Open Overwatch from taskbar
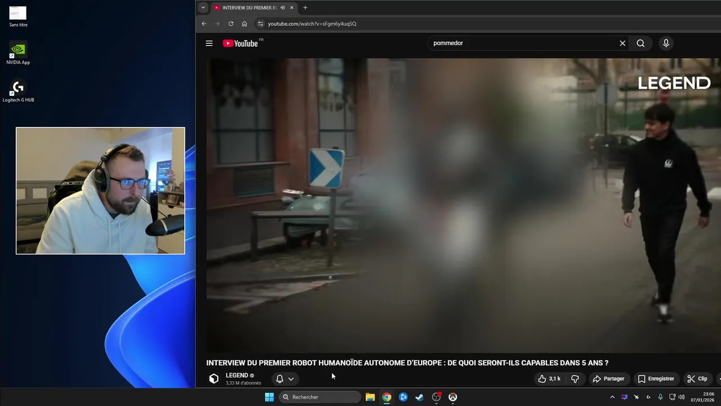Viewport: 721px width, 406px height. (453, 397)
